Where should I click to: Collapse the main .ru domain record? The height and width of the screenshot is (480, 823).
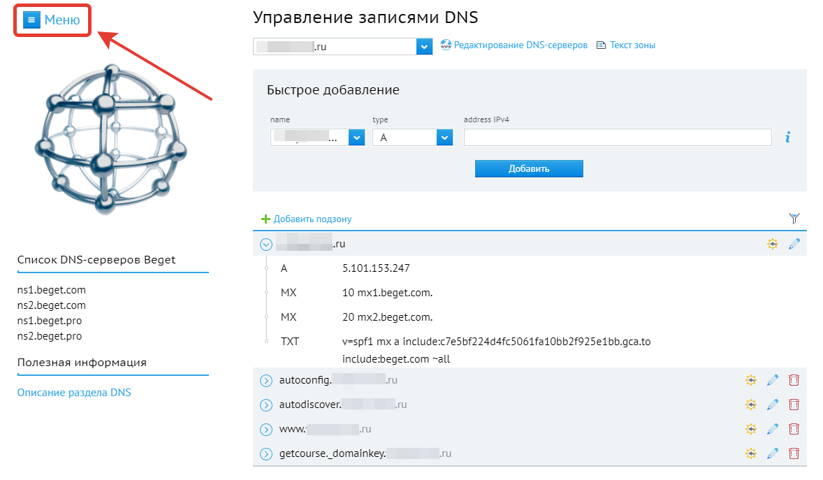tap(266, 245)
